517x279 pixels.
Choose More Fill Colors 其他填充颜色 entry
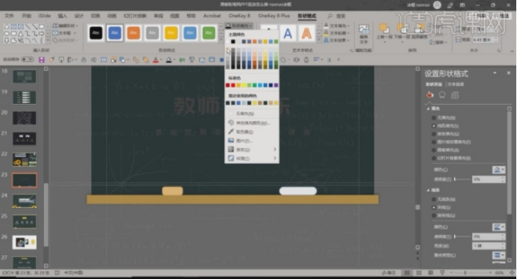(x=252, y=123)
